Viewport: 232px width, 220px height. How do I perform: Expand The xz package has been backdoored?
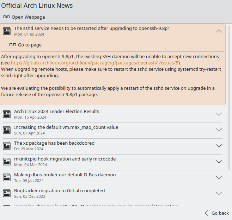point(219,146)
